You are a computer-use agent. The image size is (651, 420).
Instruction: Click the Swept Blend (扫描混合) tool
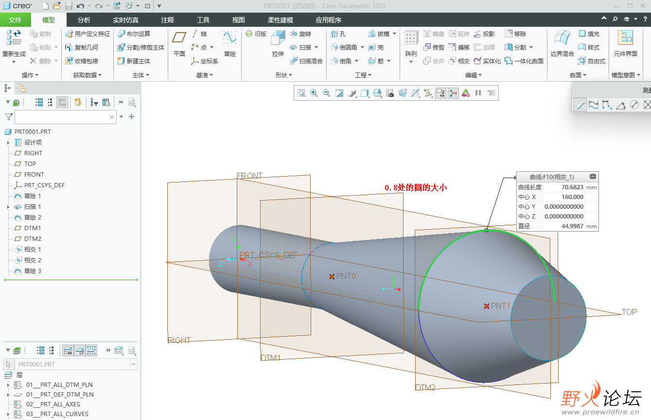306,61
